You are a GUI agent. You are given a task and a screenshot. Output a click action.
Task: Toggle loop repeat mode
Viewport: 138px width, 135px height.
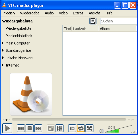click(81, 128)
